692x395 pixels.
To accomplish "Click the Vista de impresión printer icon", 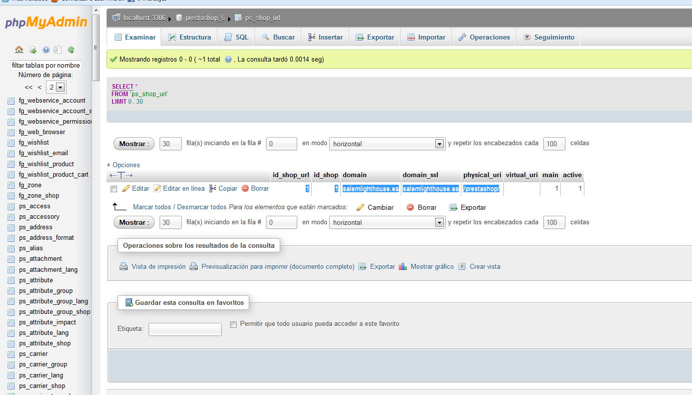I will click(124, 266).
